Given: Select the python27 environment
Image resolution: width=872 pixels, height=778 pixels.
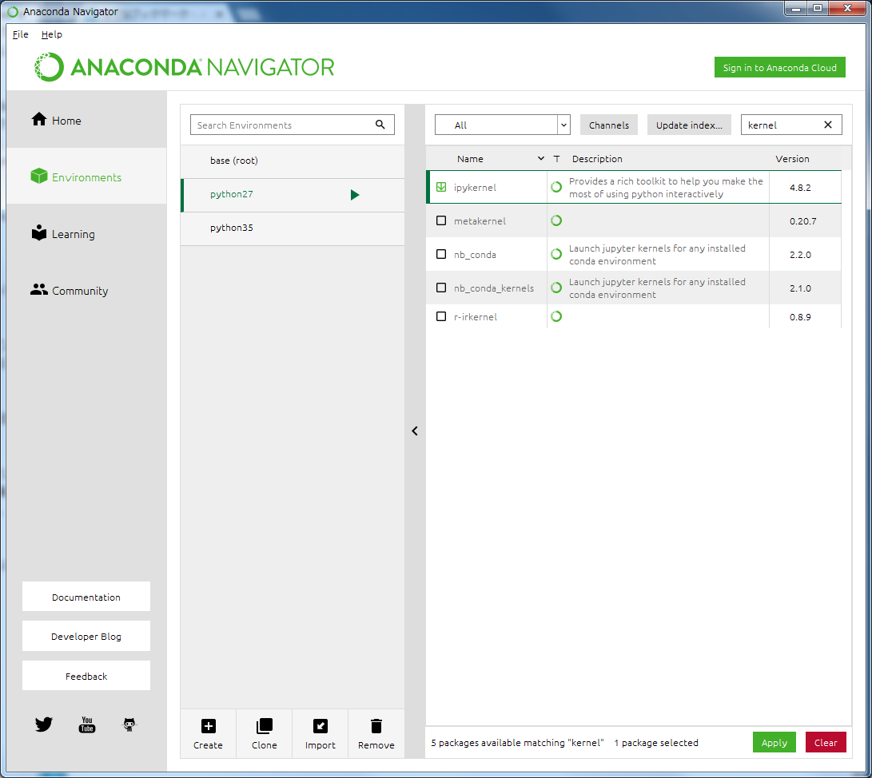Looking at the screenshot, I should (293, 195).
